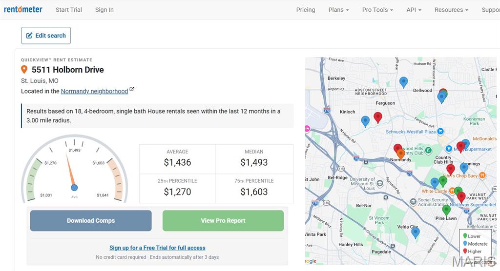The image size is (500, 271).
Task: Select the green pin above Pine Lawn
Action: (x=446, y=211)
